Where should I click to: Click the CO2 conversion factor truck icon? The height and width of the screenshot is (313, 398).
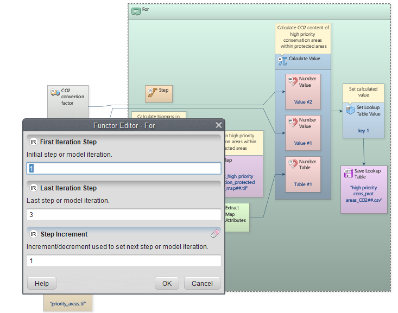[x=55, y=93]
